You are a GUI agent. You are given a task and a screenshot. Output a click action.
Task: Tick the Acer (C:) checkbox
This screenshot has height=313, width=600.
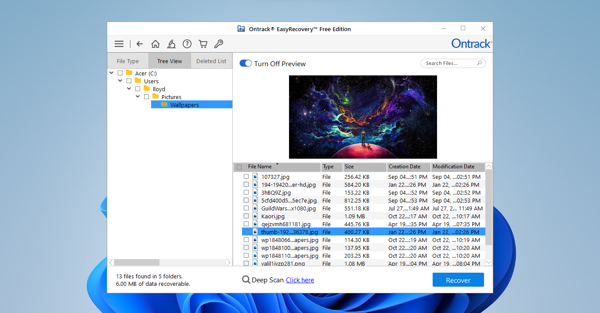(x=120, y=73)
